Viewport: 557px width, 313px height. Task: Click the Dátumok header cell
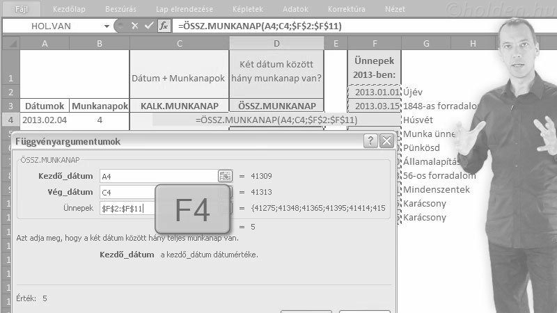pyautogui.click(x=45, y=106)
